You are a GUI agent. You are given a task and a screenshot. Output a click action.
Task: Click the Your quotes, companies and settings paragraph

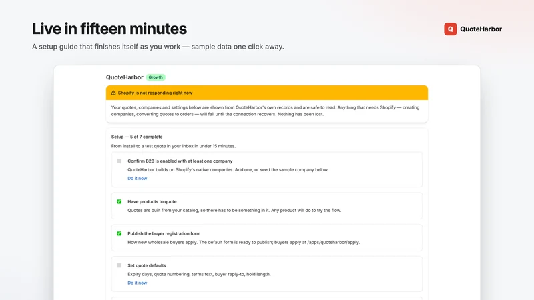(x=265, y=111)
